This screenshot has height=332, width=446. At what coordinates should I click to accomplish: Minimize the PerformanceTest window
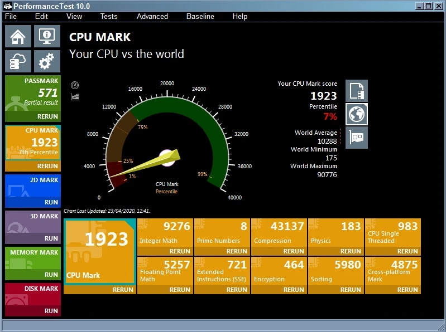point(420,6)
